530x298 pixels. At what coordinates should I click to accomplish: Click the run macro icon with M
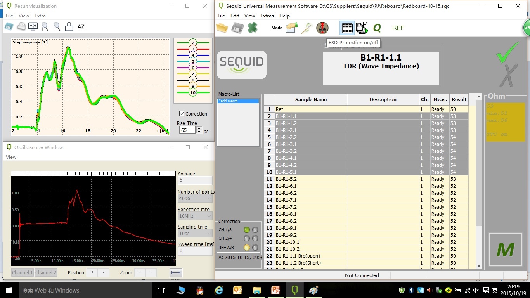tap(362, 28)
